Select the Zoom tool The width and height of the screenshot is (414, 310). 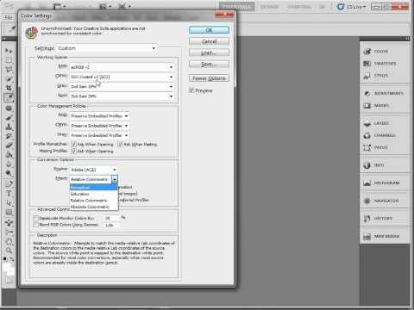point(9,251)
